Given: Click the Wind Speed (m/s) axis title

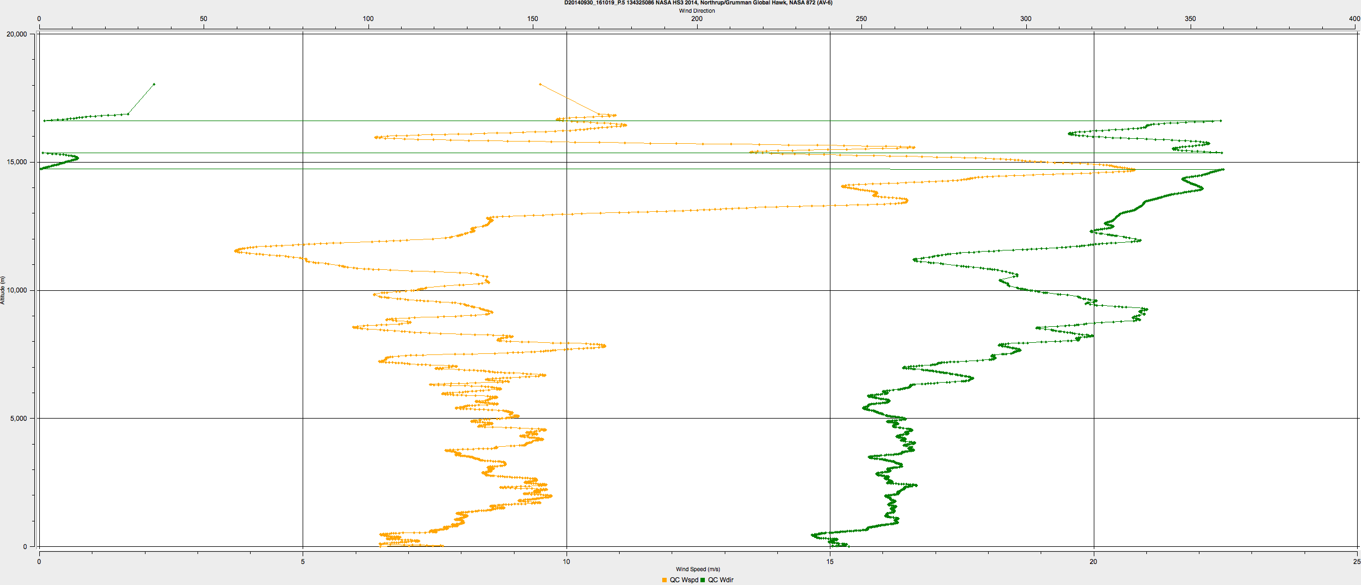Looking at the screenshot, I should tap(698, 569).
